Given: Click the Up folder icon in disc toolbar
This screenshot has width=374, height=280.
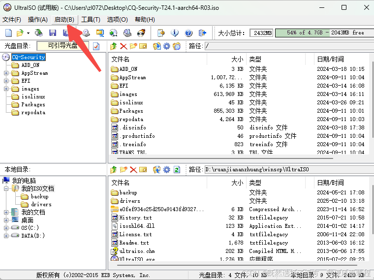Looking at the screenshot, I should [x=114, y=46].
